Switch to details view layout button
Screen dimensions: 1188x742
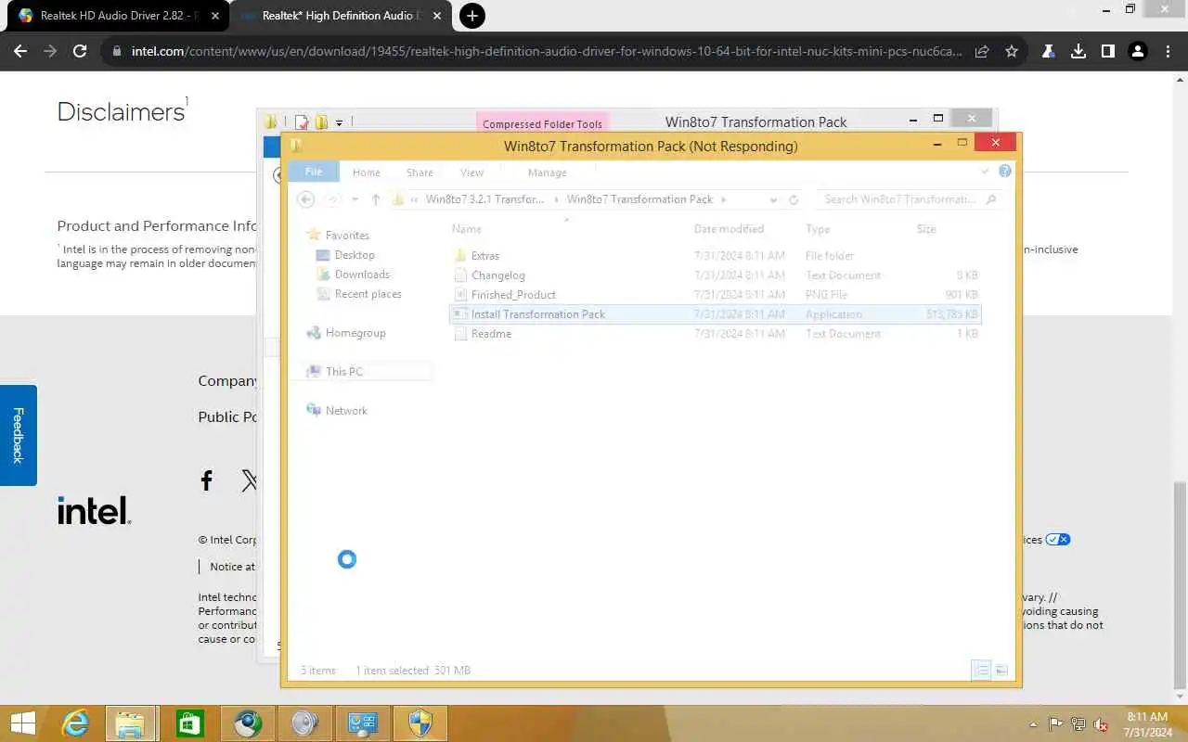981,671
